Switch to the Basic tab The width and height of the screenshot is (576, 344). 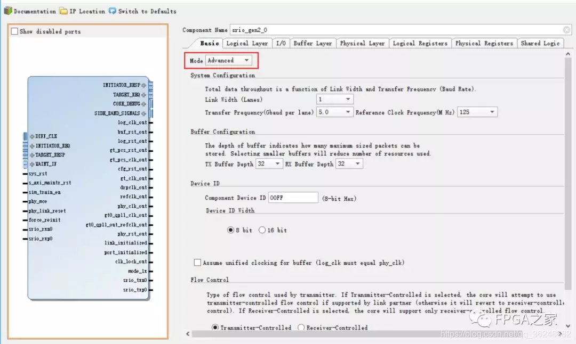(210, 43)
